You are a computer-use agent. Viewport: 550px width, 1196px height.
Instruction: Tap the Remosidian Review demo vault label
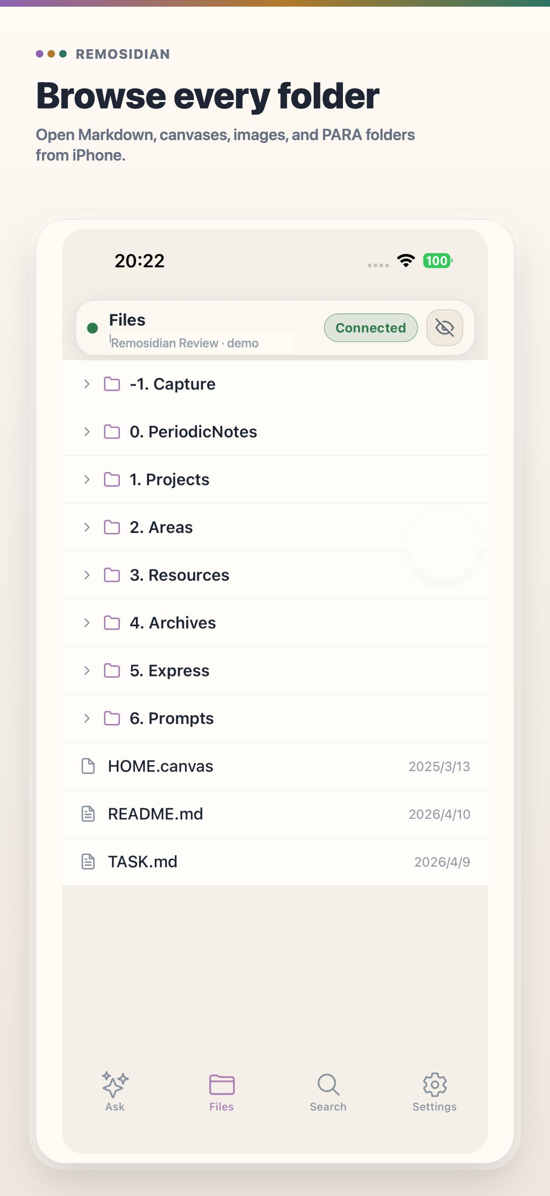[185, 343]
